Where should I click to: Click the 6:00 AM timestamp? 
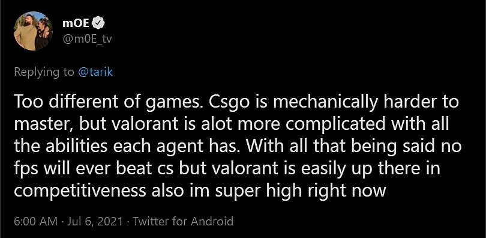pyautogui.click(x=35, y=222)
